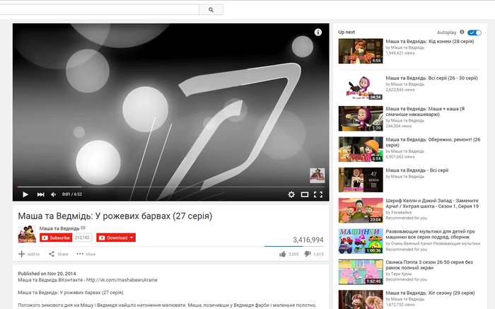Click the subscriber count 212,182

(82, 238)
